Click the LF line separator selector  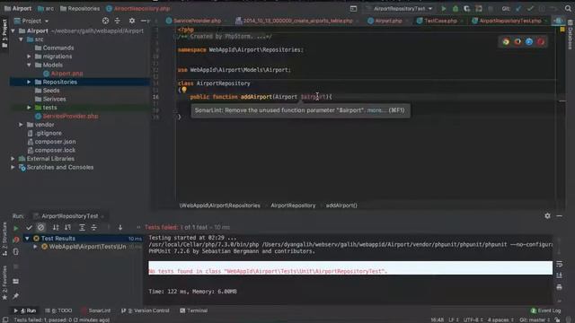tap(454, 319)
